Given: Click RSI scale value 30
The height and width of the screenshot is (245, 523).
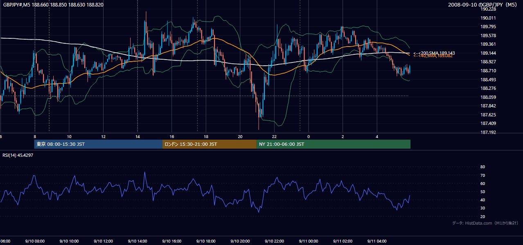Looking at the screenshot, I should pos(483,208).
